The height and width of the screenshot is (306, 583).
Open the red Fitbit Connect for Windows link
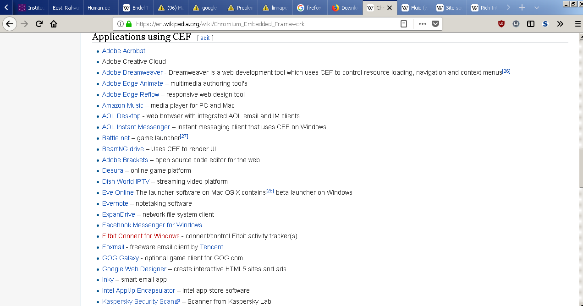[x=141, y=236]
